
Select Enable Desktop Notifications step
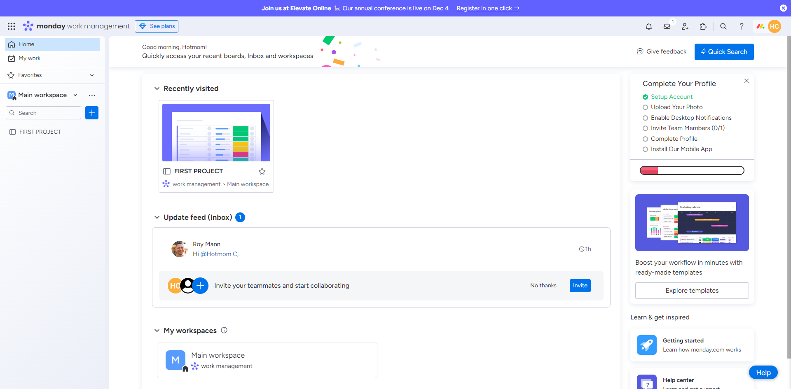click(x=687, y=118)
